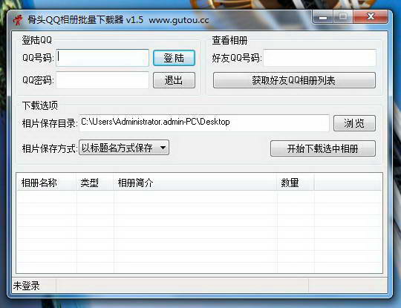Click the 未登录 status bar text
Viewport: 401px width, 308px height.
click(x=26, y=286)
